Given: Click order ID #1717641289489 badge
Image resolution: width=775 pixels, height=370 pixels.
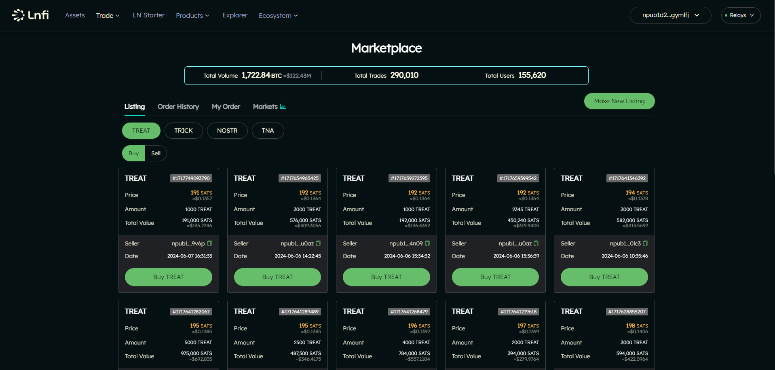Looking at the screenshot, I should (x=300, y=312).
